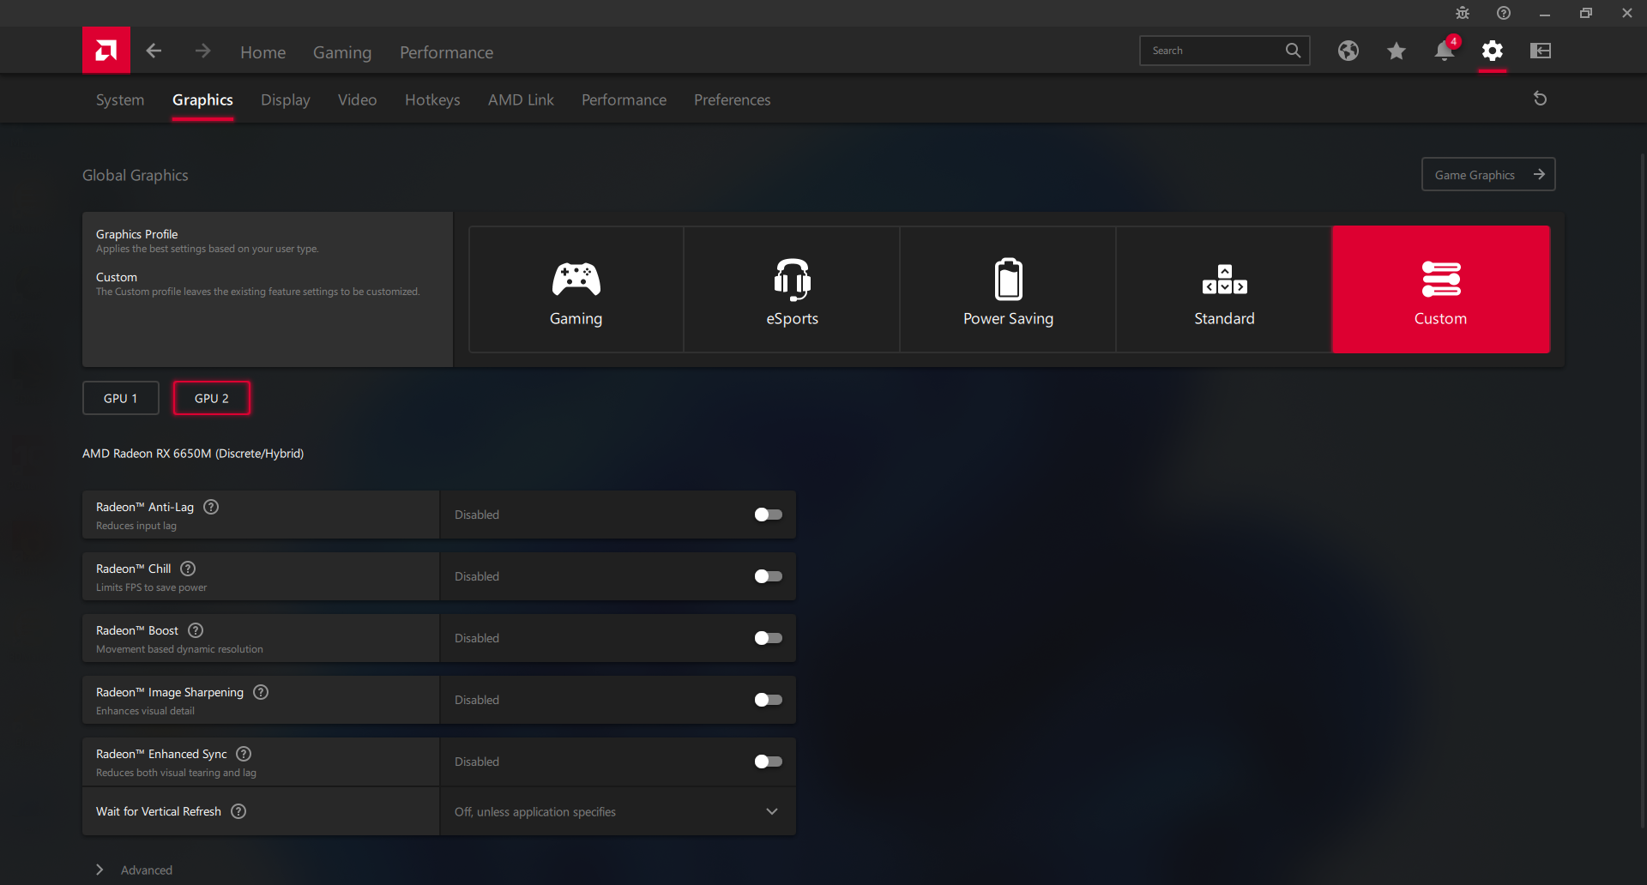Switch to the Hotkeys tab

pos(432,99)
